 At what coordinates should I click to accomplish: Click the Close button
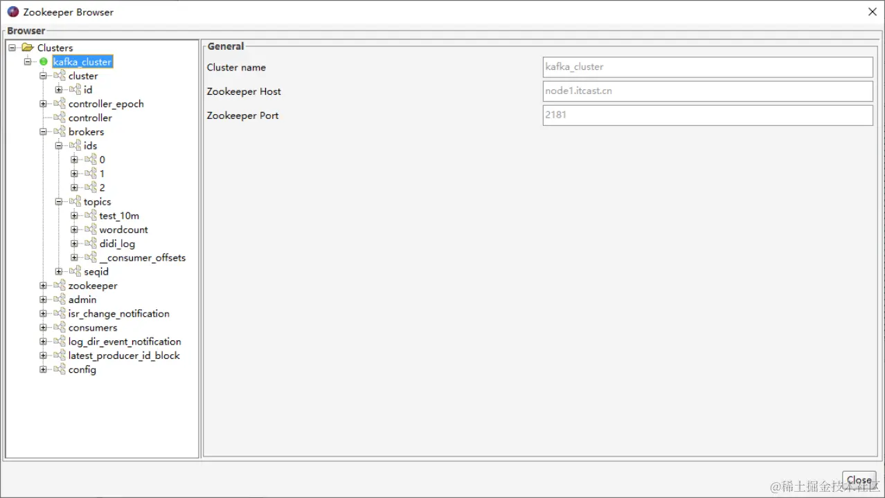click(859, 480)
